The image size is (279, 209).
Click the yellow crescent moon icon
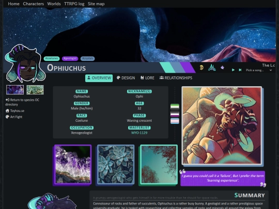(202, 68)
